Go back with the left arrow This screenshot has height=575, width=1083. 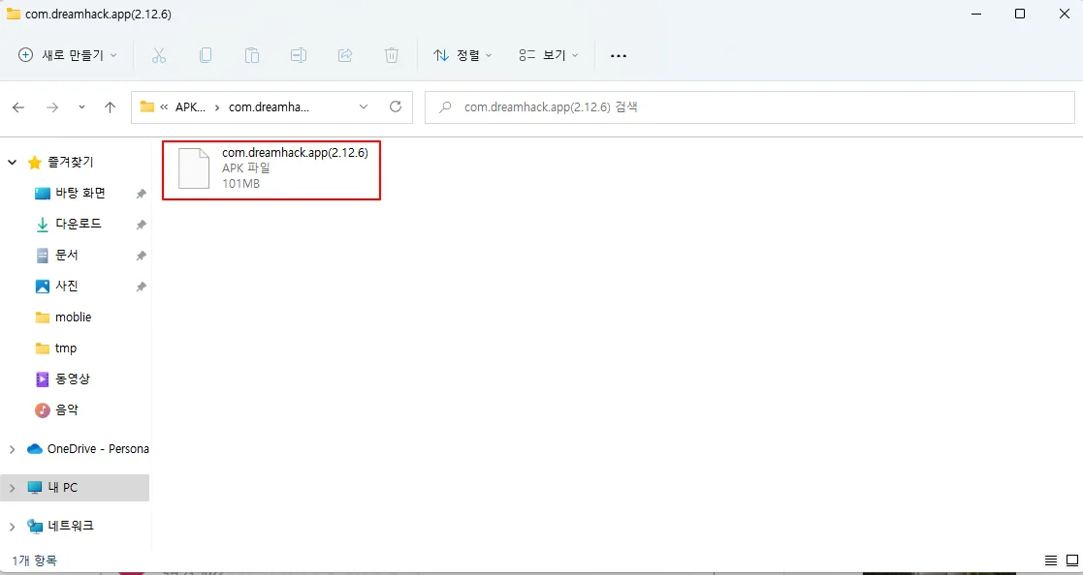[18, 107]
